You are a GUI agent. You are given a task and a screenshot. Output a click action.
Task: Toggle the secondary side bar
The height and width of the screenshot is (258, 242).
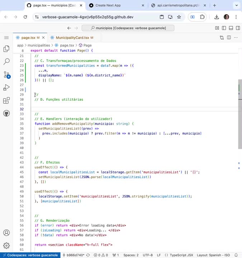(x=238, y=28)
